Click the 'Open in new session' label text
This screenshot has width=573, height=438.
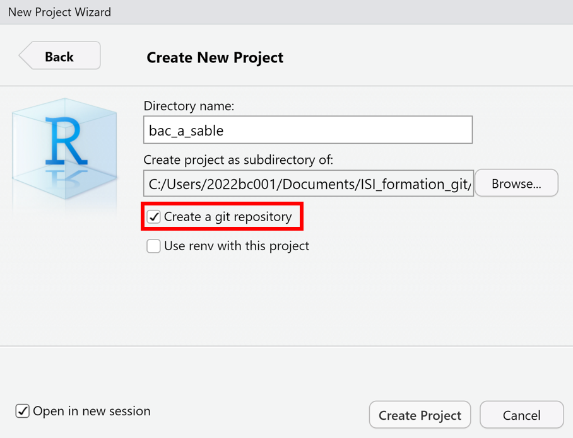[92, 412]
